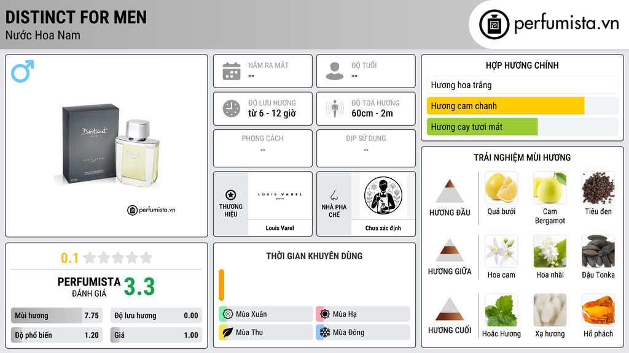
Task: Click the Mùa Đông snowflake icon
Action: (x=325, y=332)
